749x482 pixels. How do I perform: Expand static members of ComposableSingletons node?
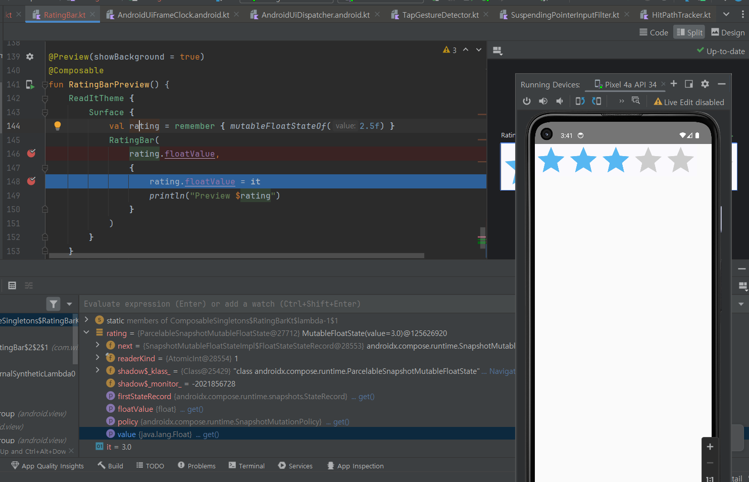pyautogui.click(x=86, y=320)
